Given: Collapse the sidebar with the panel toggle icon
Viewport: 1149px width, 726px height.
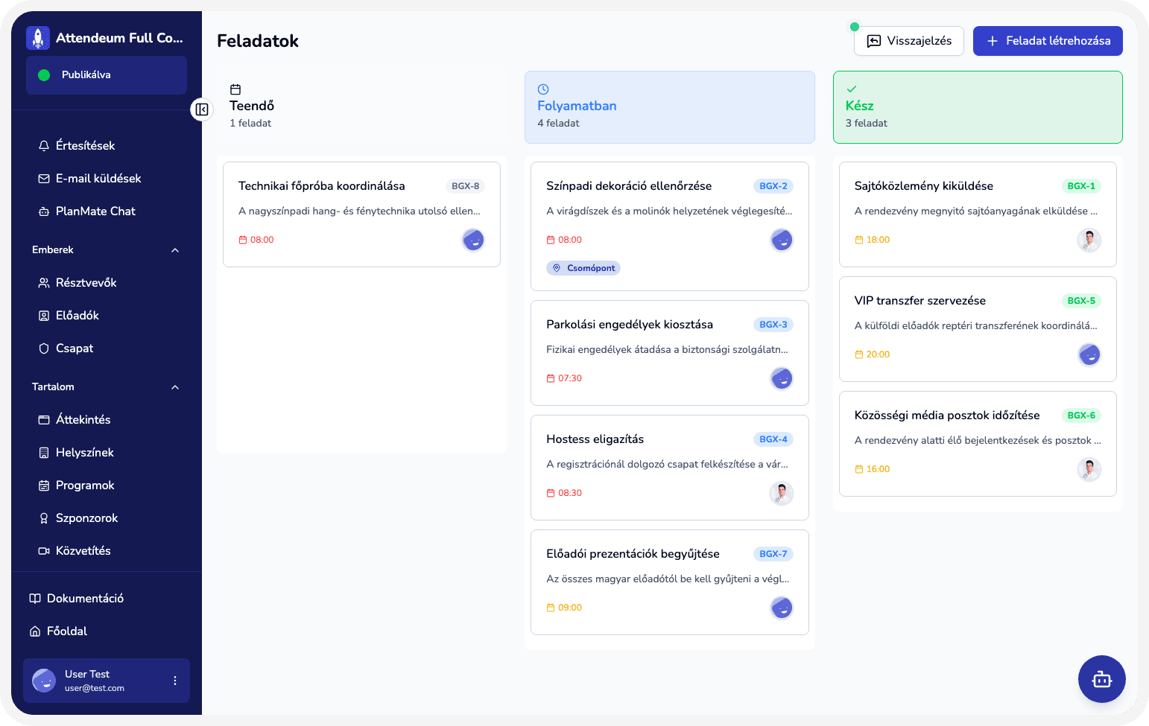Looking at the screenshot, I should (202, 109).
